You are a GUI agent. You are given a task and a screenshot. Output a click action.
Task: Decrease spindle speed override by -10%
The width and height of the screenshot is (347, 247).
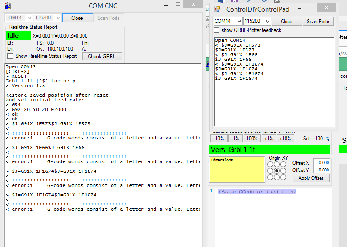coord(218,139)
